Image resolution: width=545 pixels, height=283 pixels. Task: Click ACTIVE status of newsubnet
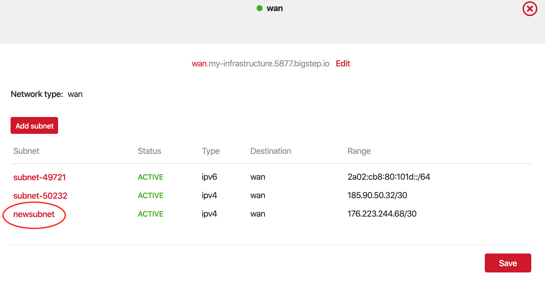click(x=151, y=214)
